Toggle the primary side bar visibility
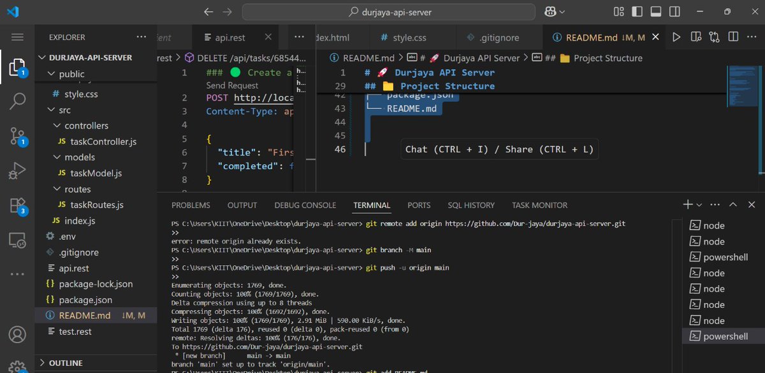 click(636, 11)
